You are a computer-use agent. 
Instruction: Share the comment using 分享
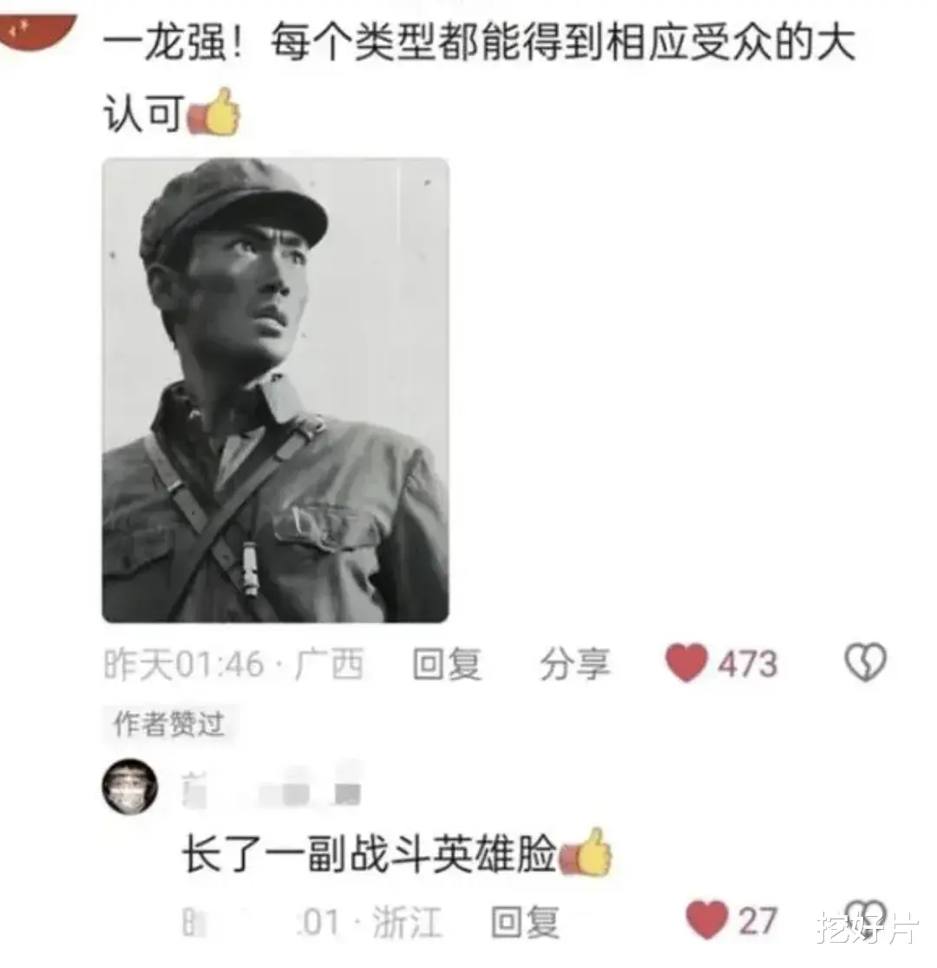click(574, 664)
